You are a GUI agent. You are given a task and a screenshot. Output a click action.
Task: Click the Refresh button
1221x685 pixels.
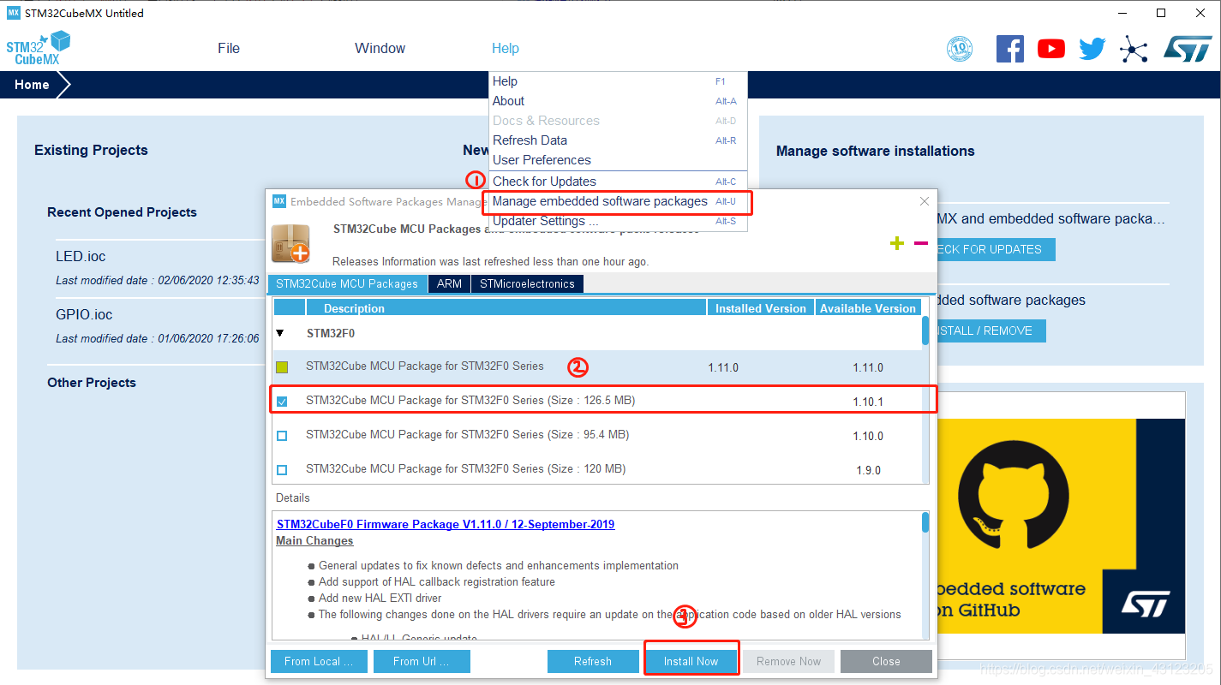pyautogui.click(x=593, y=661)
